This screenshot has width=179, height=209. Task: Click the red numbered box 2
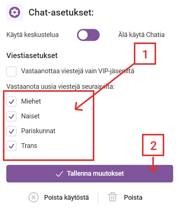pyautogui.click(x=153, y=145)
